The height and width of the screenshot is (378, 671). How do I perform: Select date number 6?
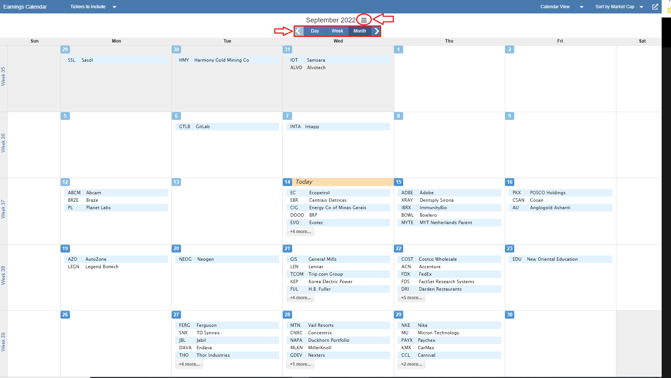click(x=176, y=116)
